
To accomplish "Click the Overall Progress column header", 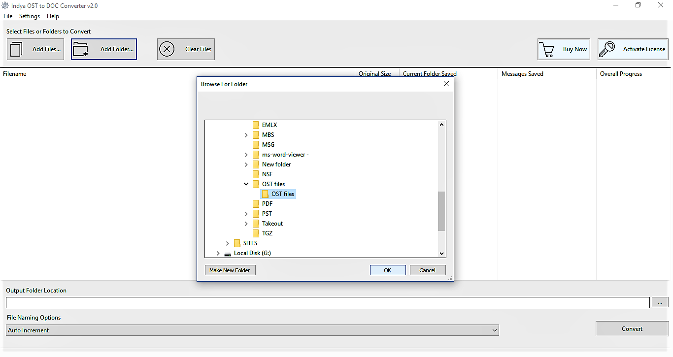I will pyautogui.click(x=621, y=74).
